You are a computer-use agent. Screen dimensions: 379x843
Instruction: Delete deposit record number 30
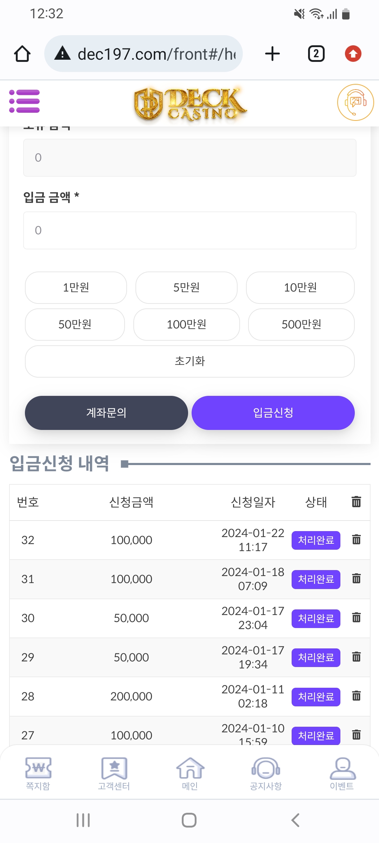click(356, 617)
